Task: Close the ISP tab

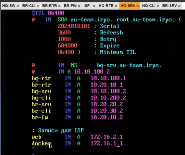Action: coord(94,6)
